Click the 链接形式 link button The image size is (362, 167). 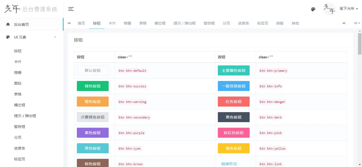click(229, 164)
